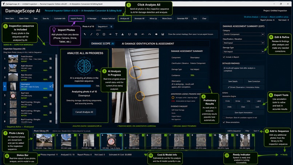Click the Sequence # field
293x165 pixels.
105,27
